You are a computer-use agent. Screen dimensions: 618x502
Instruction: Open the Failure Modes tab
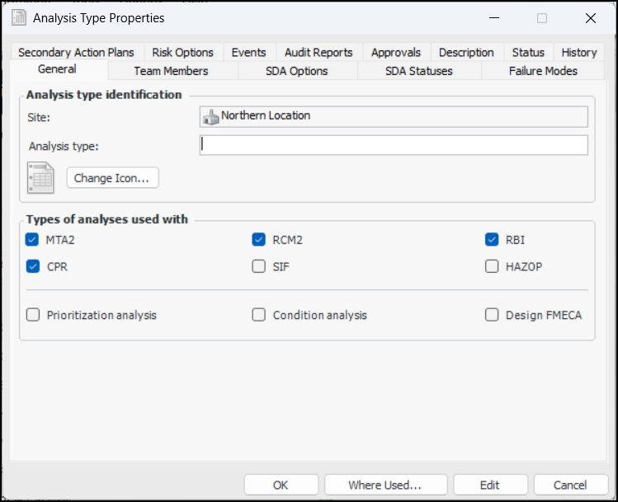542,71
